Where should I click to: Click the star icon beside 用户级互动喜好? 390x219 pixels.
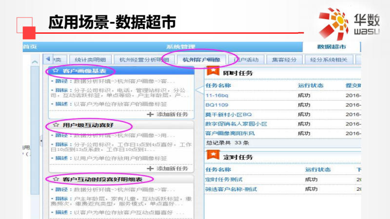click(56, 125)
